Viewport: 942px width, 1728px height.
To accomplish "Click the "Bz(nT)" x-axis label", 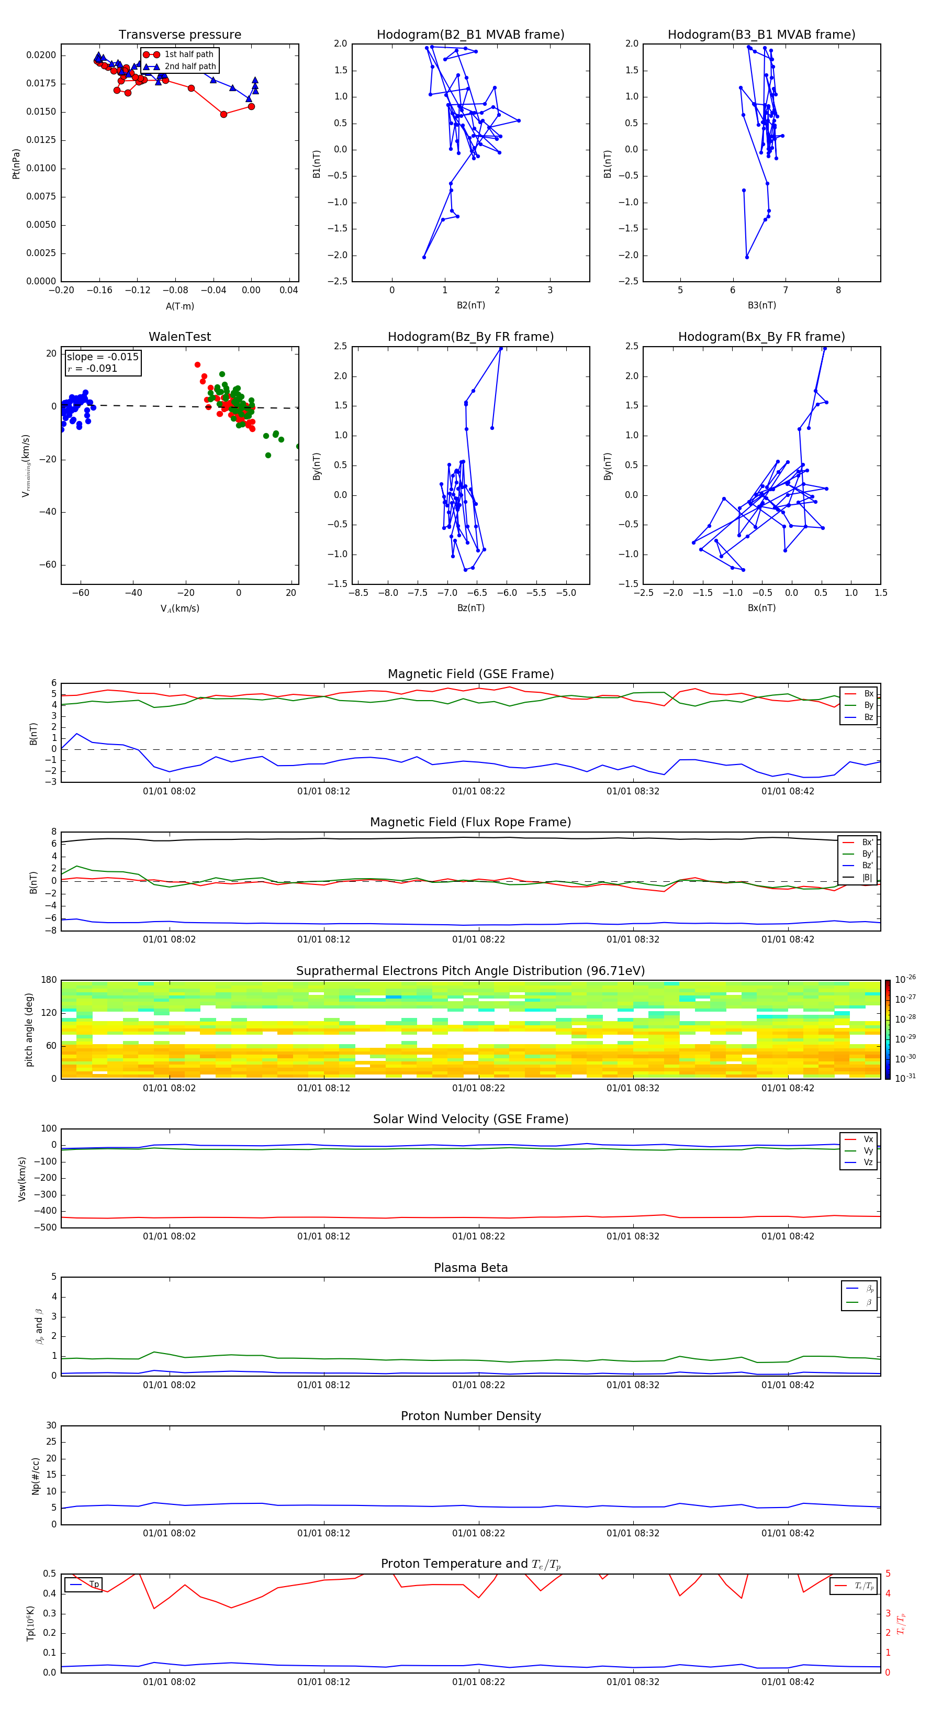I will pos(470,608).
